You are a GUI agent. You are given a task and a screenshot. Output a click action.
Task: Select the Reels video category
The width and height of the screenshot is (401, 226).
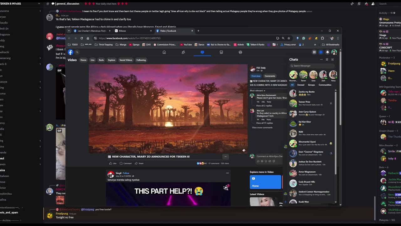101,60
